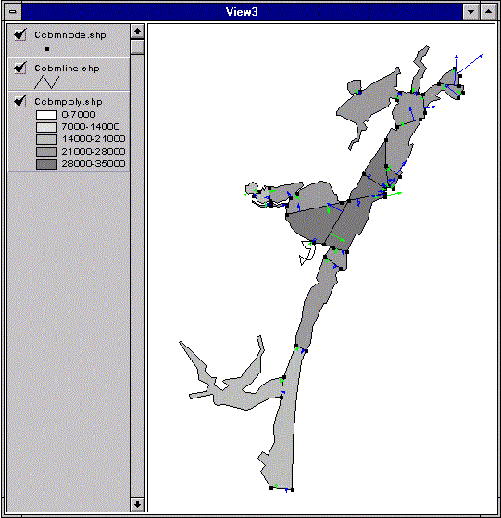Open the View3 window control menu
This screenshot has height=518, width=501.
coord(13,11)
